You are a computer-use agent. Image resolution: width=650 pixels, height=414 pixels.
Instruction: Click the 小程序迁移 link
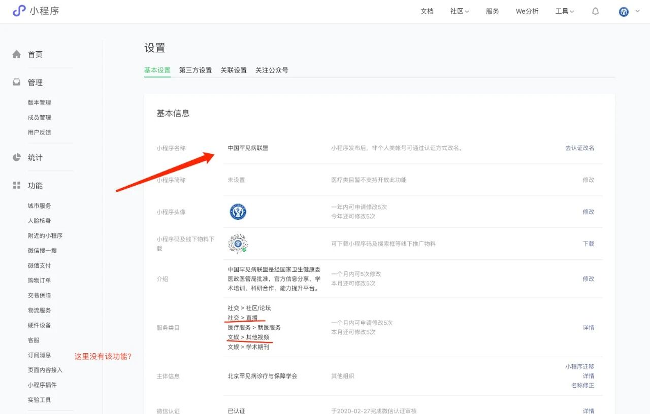(580, 366)
